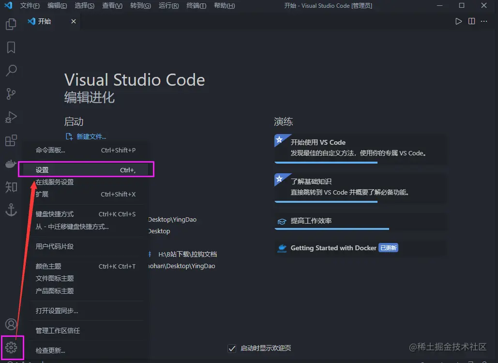Choose 管理工作区信任 menu entry
The image size is (498, 363).
tap(86, 331)
